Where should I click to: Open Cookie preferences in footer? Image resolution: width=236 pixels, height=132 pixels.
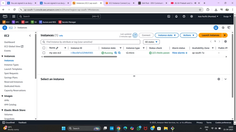pyautogui.click(x=223, y=123)
